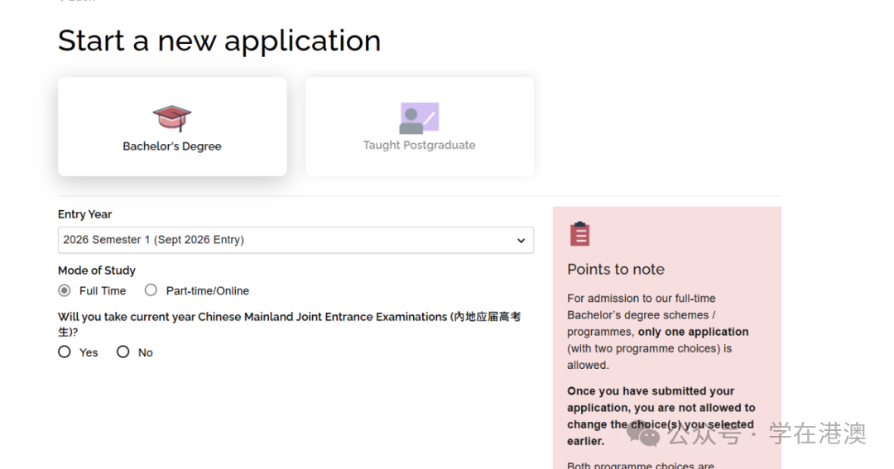Viewport: 894px width, 469px height.
Task: Expand the Entry Year dropdown chevron arrow
Action: [521, 241]
